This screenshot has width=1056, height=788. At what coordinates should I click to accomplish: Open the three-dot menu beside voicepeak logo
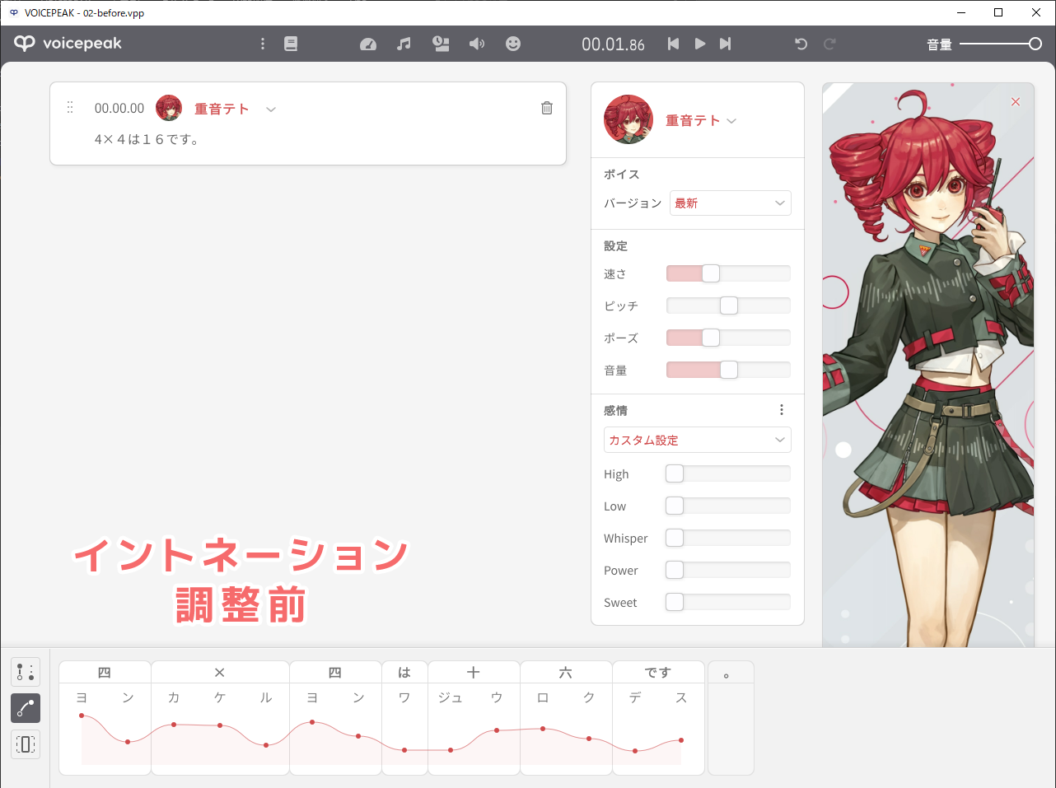(263, 44)
